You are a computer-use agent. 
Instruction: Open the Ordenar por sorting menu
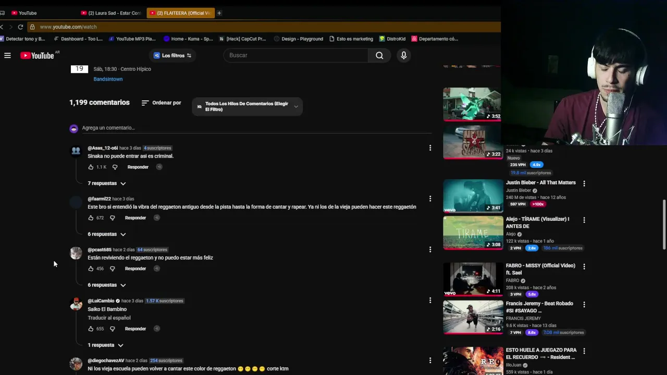162,103
